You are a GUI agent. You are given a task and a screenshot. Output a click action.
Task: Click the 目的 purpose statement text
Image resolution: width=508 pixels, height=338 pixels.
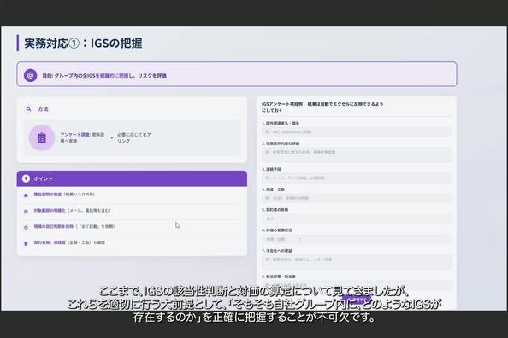point(104,75)
